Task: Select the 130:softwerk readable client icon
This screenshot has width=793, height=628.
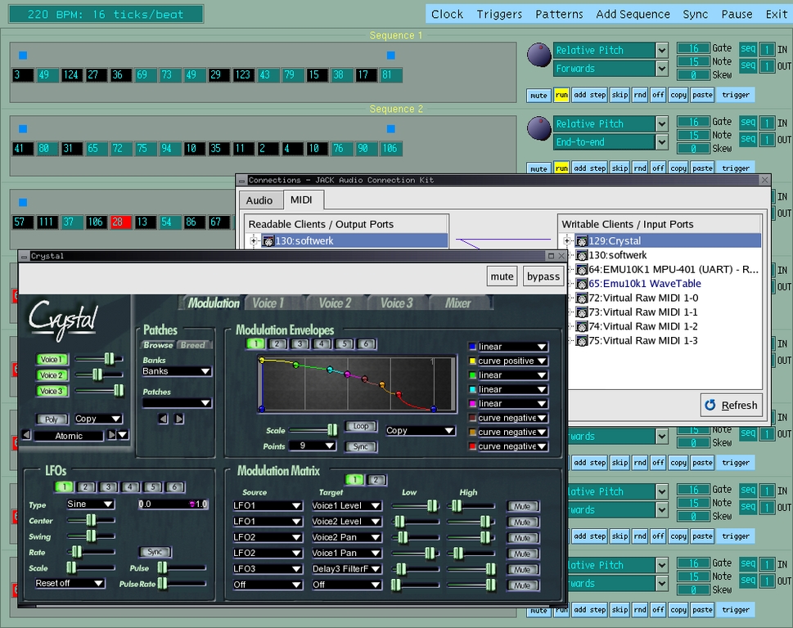Action: (268, 241)
